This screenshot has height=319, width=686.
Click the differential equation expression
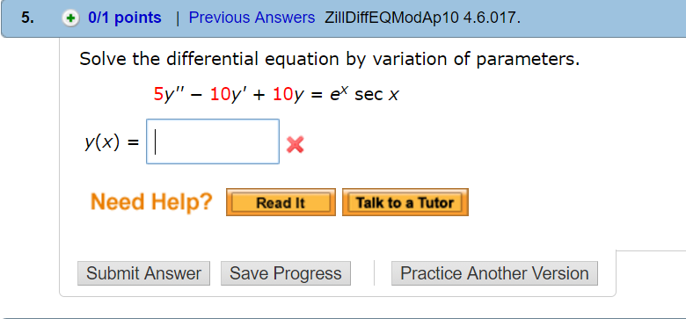[x=276, y=95]
